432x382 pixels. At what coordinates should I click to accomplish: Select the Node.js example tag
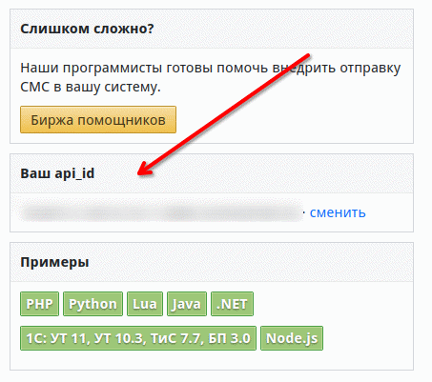coord(292,338)
